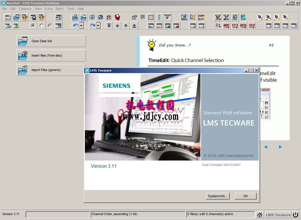Open the Tools menu

pos(71,9)
